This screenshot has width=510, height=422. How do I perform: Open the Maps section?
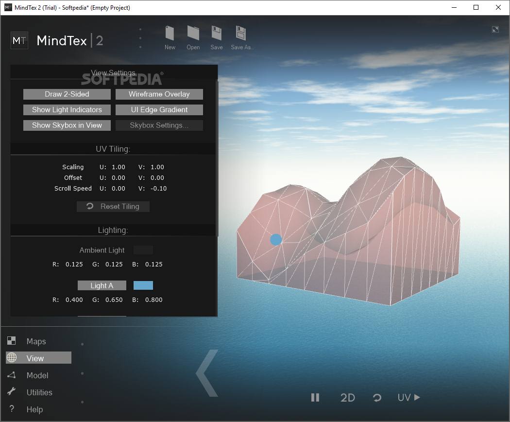click(x=36, y=341)
